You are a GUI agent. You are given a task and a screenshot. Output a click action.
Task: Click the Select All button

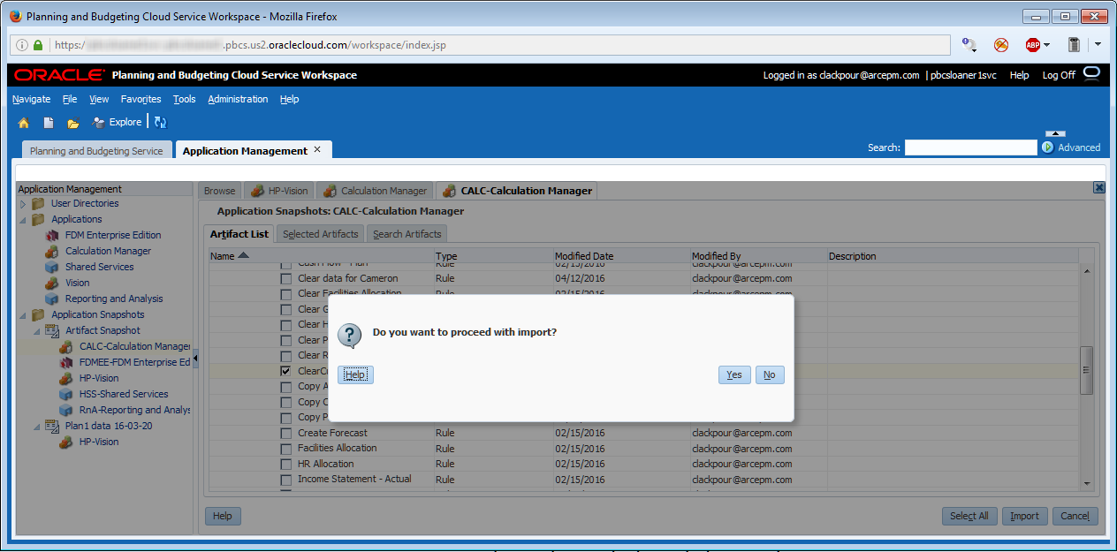pos(969,516)
